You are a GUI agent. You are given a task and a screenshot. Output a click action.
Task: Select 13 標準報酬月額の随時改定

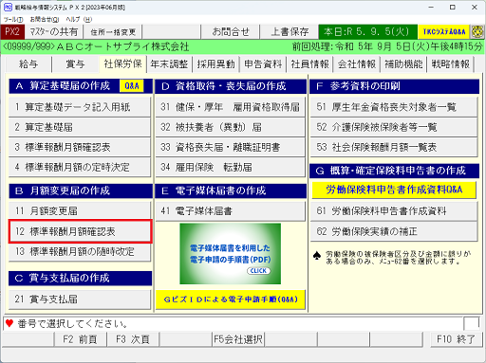[80, 252]
